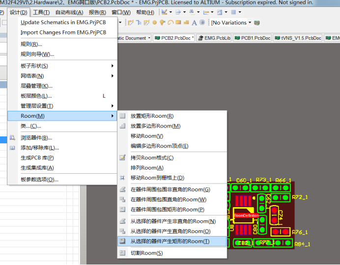This screenshot has height=265, width=340.
Task: Switch to the EMG.PcbLib tab
Action: click(214, 38)
